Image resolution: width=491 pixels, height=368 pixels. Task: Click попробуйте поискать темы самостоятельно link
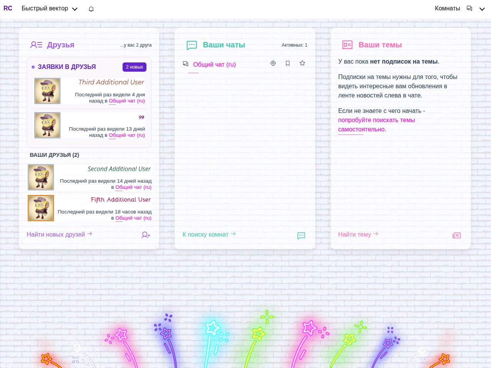[x=377, y=125]
